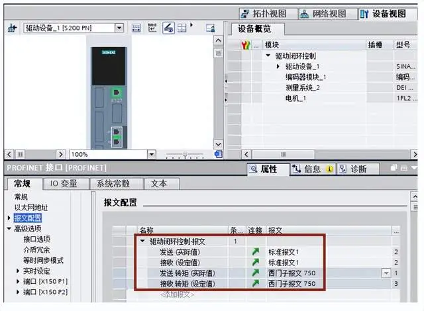424x311 pixels.
Task: Open the 驱动设备_1 device selector dropdown
Action: [119, 28]
